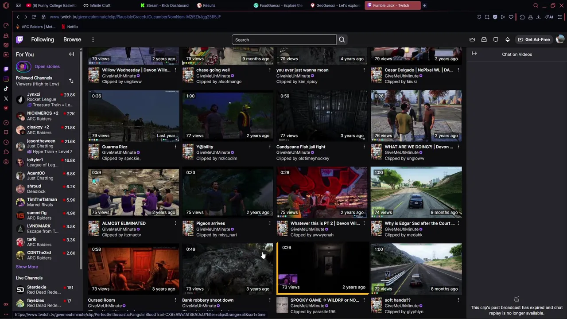Open options for Pigeon arrives clip
This screenshot has width=567, height=319.
269,223
